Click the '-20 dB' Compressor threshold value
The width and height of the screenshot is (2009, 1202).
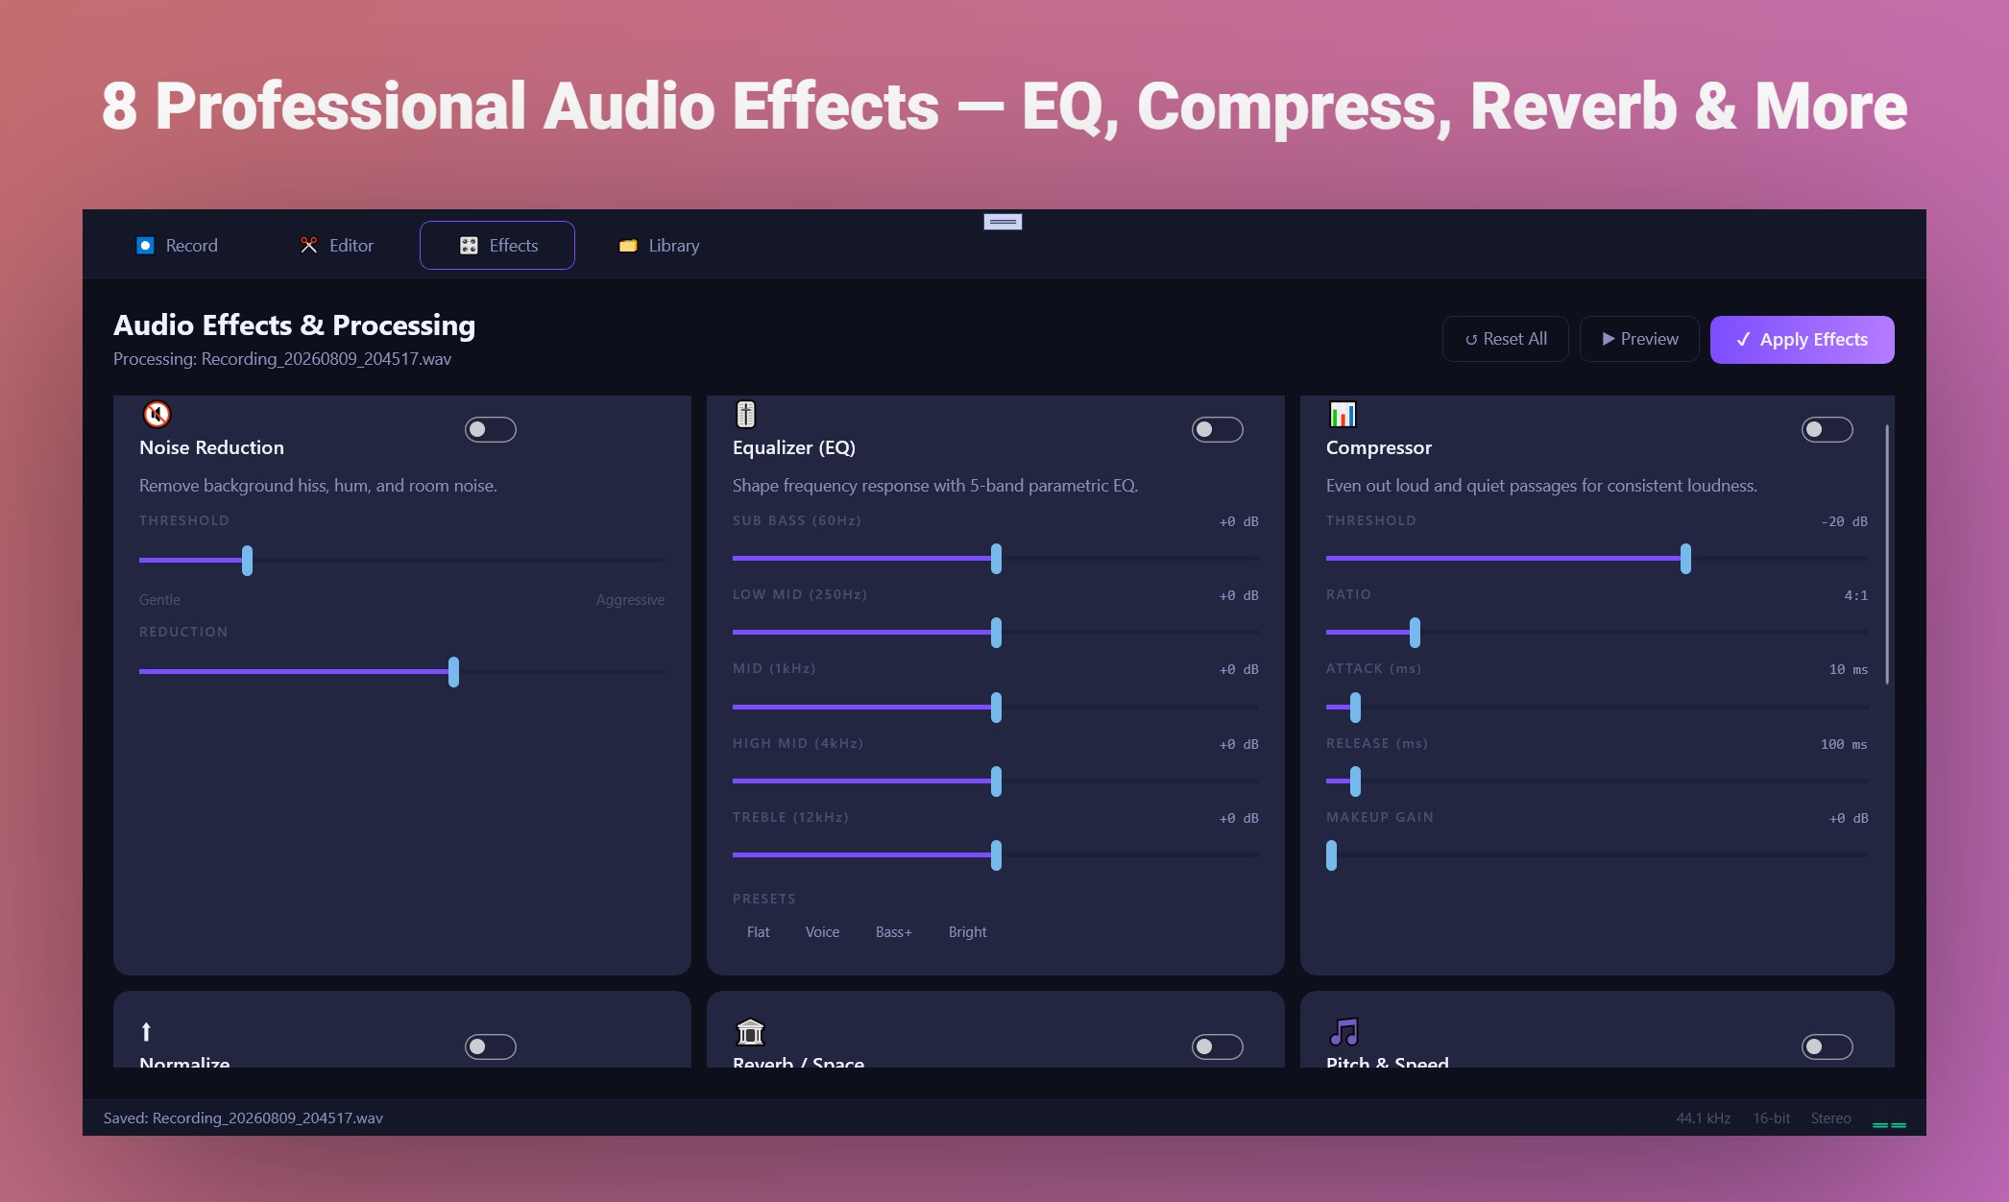1844,521
